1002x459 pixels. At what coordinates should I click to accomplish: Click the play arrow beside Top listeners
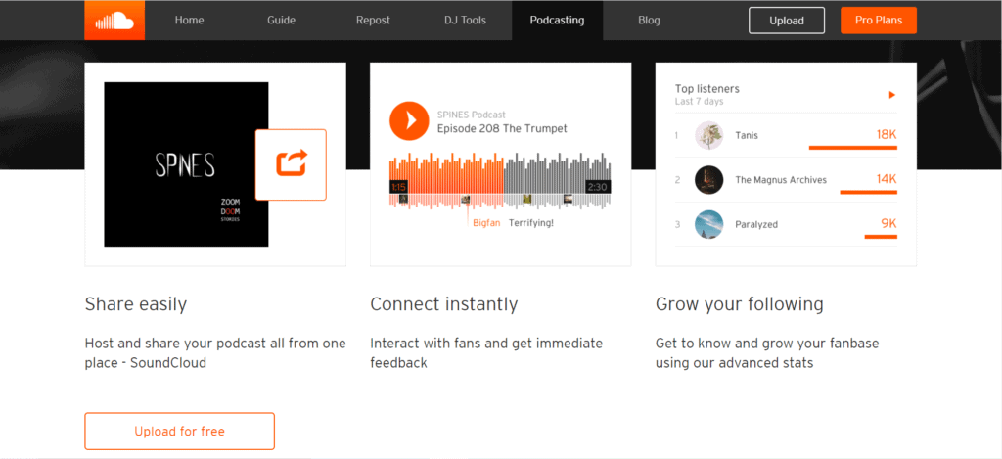pos(892,95)
